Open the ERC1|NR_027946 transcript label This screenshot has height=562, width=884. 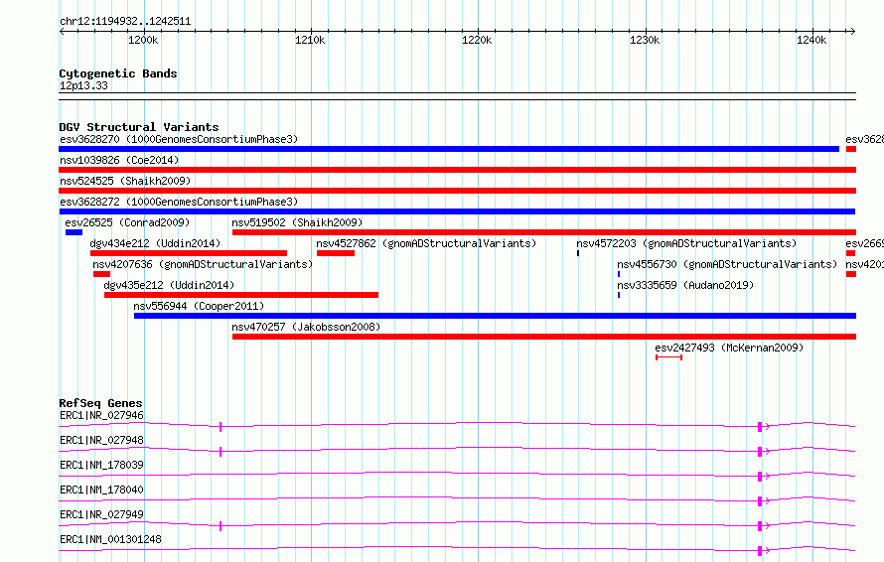[101, 415]
